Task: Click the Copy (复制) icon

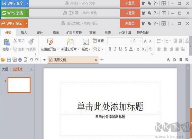Action: (15, 49)
